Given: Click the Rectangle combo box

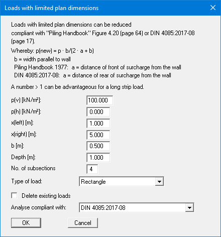Looking at the screenshot, I should (x=122, y=181).
